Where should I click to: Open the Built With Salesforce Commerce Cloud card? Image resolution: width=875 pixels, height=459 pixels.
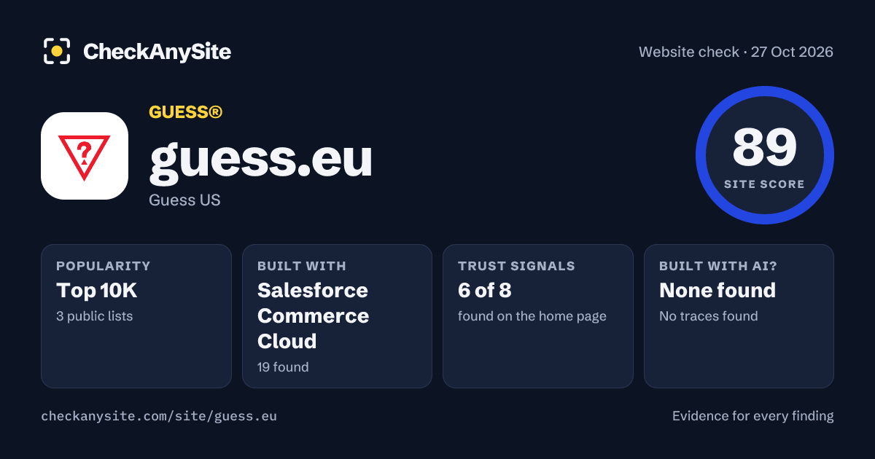[x=337, y=316]
